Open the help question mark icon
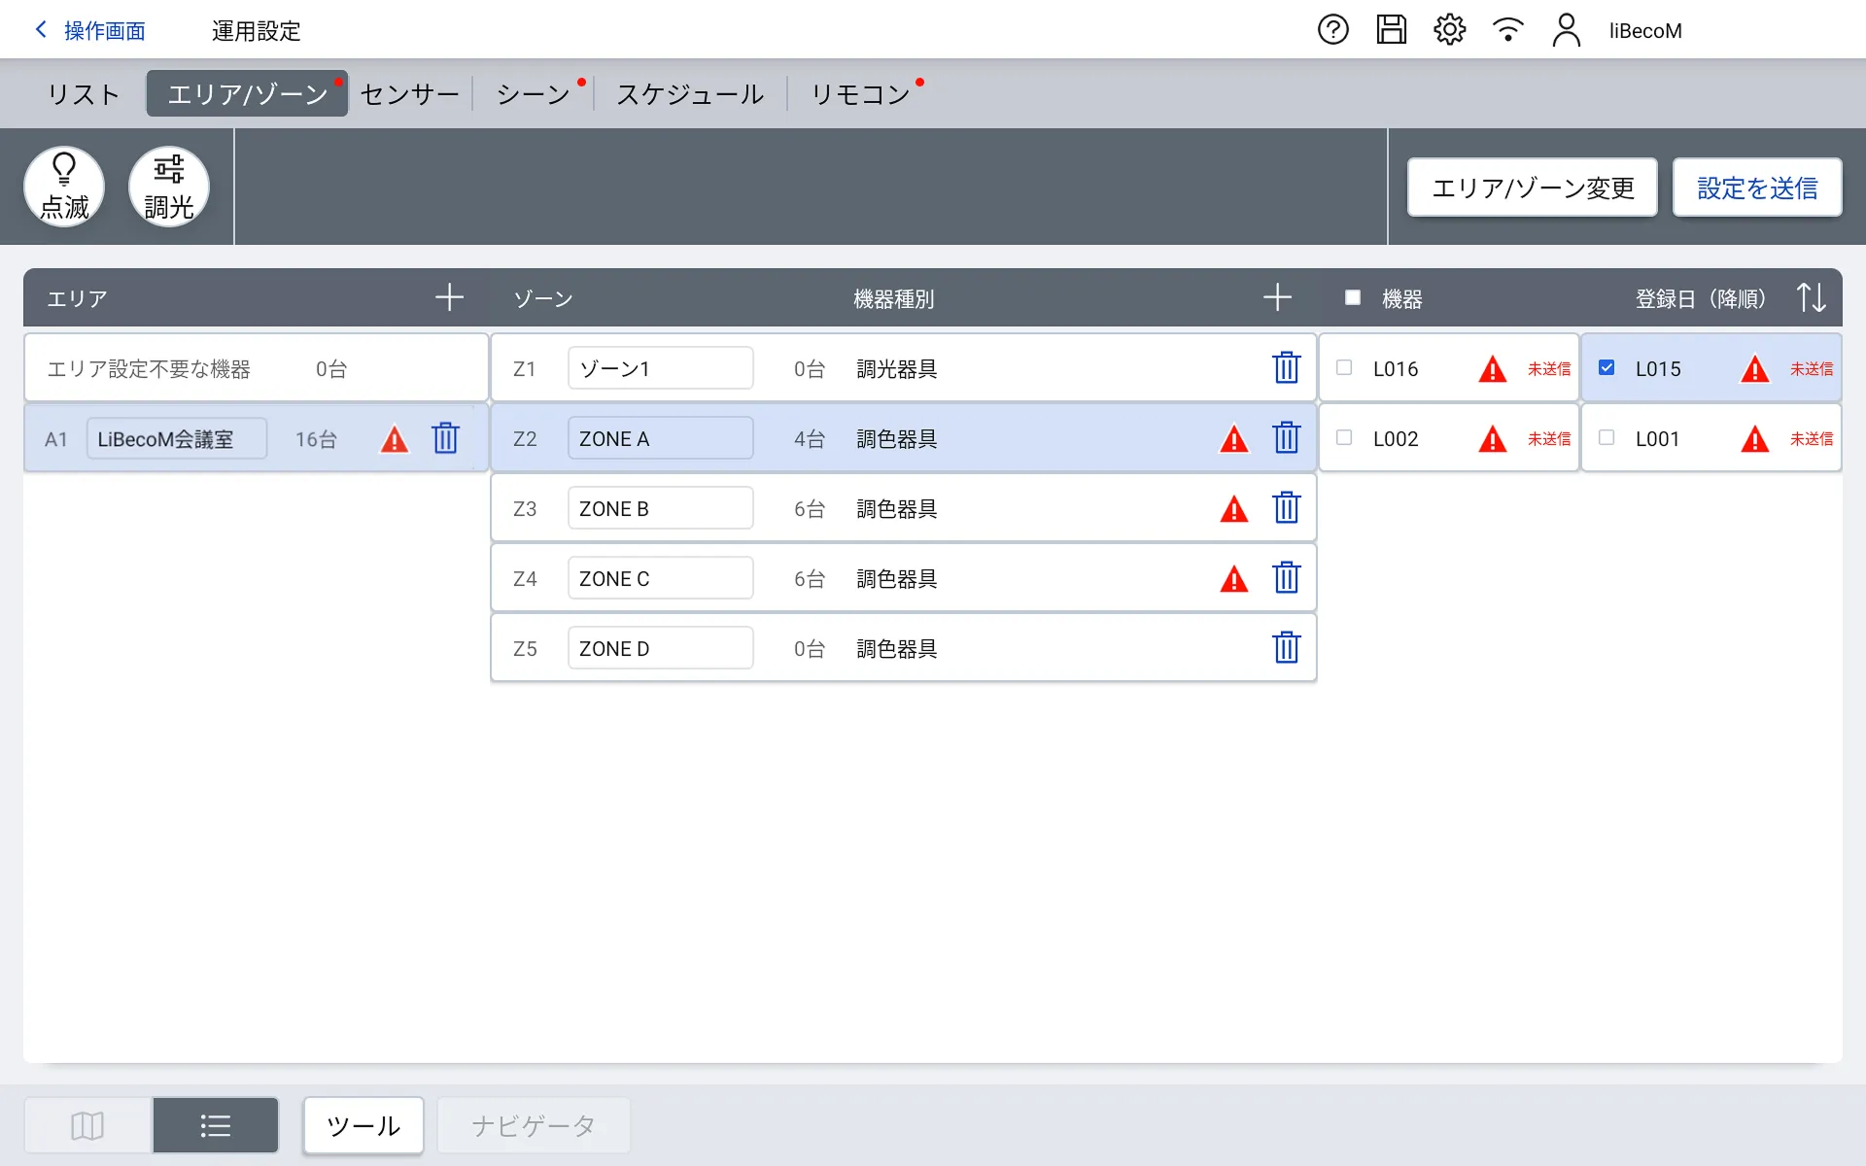Viewport: 1866px width, 1166px height. pos(1332,30)
